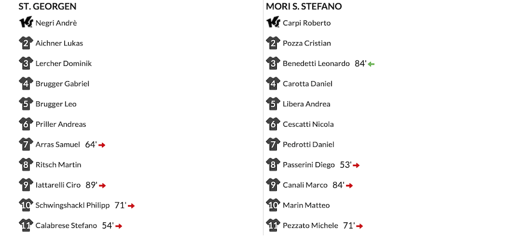Click green substitution arrow beside Benedetti Leonardo
Screen dimensions: 526x244
(x=371, y=64)
